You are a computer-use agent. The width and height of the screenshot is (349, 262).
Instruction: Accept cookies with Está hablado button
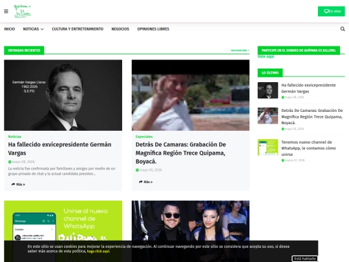coord(304,259)
